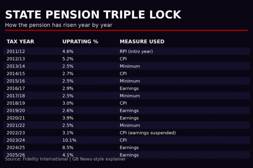
Task: Click the STATE PENSION TRIPLE LOCK title
Action: pyautogui.click(x=93, y=15)
